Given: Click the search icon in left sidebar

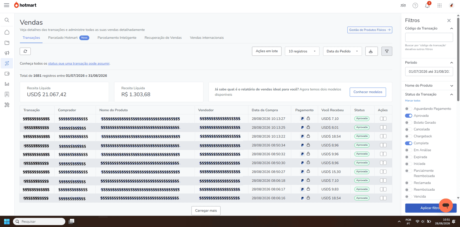Looking at the screenshot, I should tap(7, 20).
